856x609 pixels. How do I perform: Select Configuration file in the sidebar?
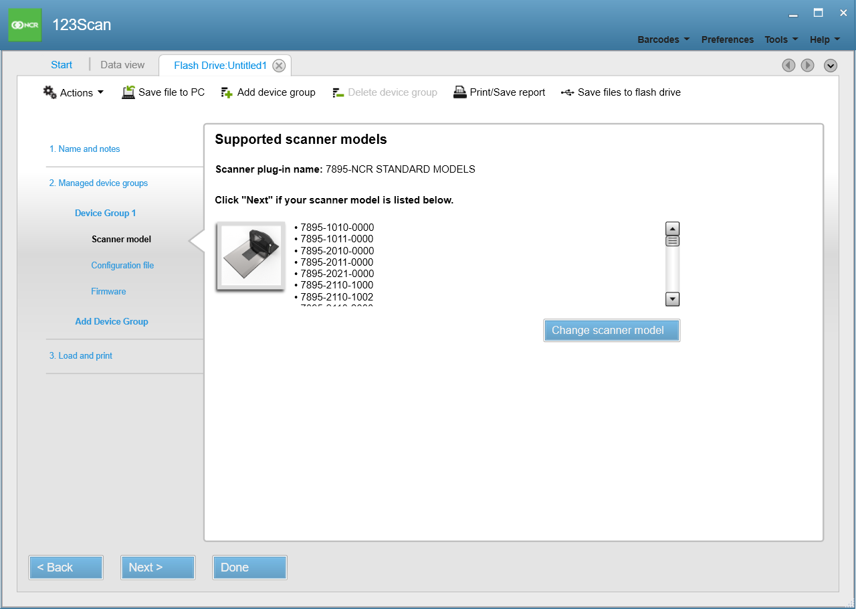click(122, 266)
